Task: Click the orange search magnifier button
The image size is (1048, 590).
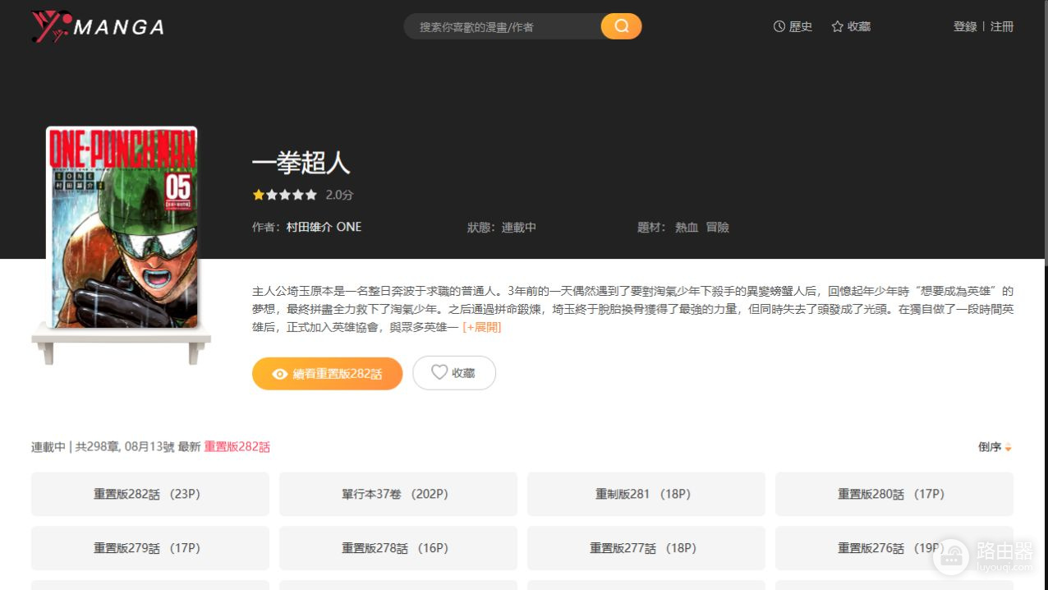Action: pyautogui.click(x=621, y=26)
